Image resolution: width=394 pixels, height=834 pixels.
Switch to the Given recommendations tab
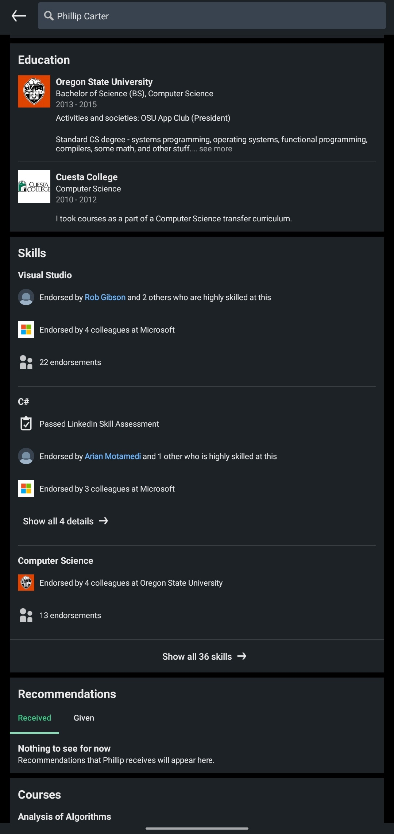pyautogui.click(x=84, y=718)
